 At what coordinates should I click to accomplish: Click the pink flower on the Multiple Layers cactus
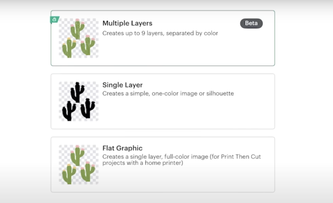(x=77, y=20)
